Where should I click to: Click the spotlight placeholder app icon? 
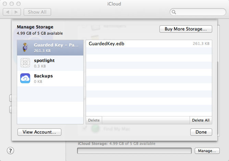pos(25,63)
